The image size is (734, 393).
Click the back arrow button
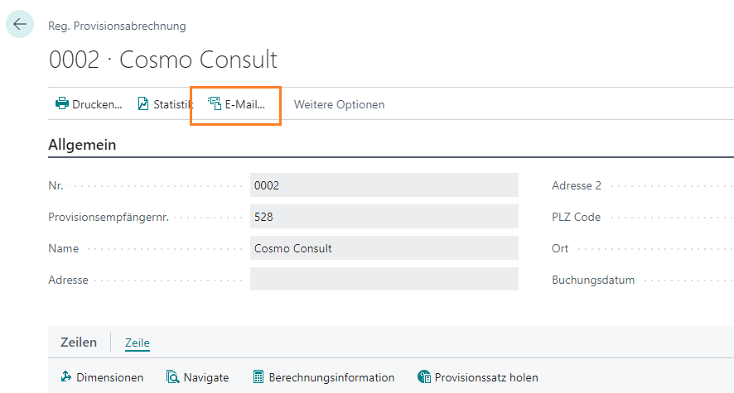(x=20, y=25)
